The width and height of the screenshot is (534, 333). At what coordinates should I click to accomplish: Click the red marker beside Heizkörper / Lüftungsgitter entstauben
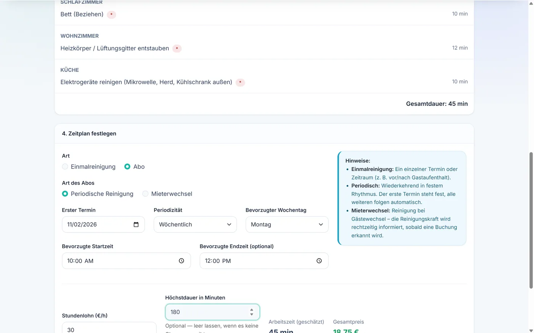[177, 48]
